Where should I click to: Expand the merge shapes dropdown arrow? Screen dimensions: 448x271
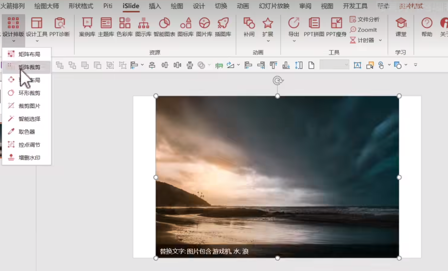(x=210, y=65)
